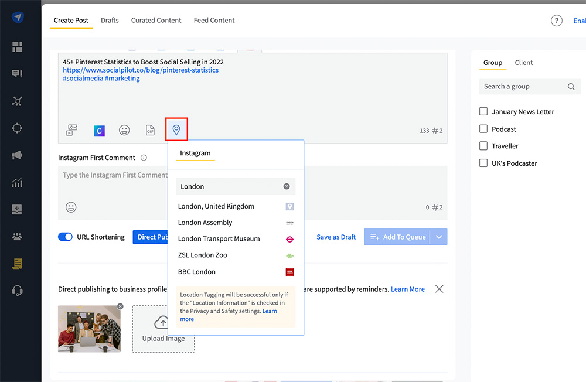The width and height of the screenshot is (586, 382).
Task: Click the #socialmedia hashtag
Action: [83, 79]
